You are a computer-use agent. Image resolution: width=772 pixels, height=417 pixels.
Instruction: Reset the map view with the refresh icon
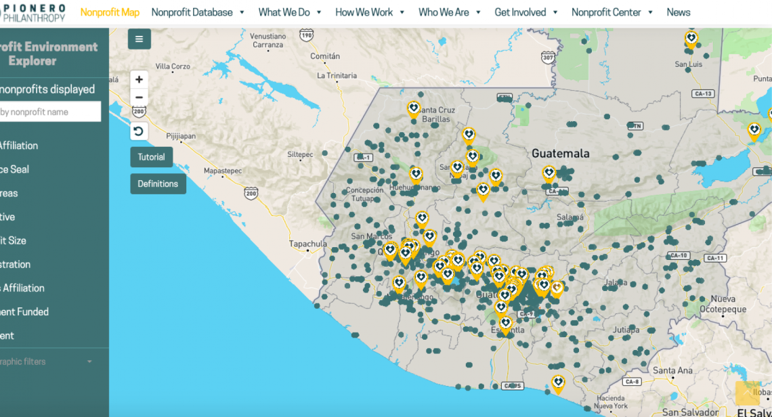point(139,131)
